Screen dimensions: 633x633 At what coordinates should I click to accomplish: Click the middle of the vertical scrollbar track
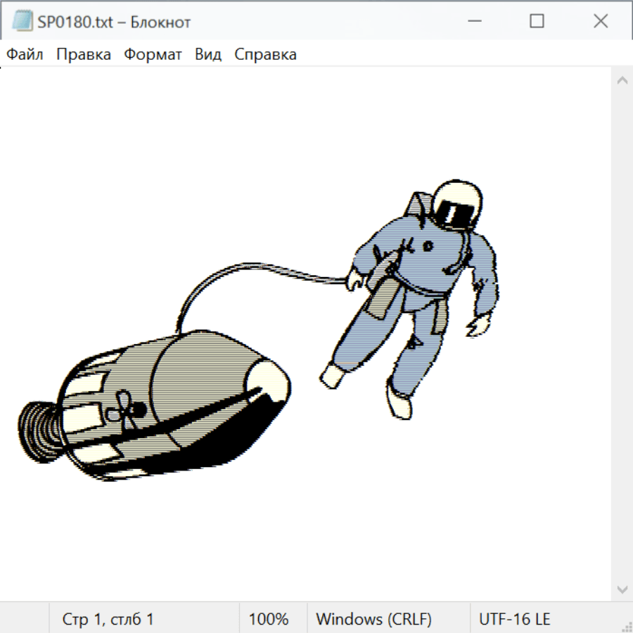click(622, 335)
